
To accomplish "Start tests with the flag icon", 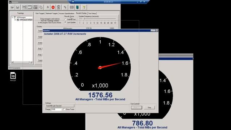I will click(x=48, y=7).
